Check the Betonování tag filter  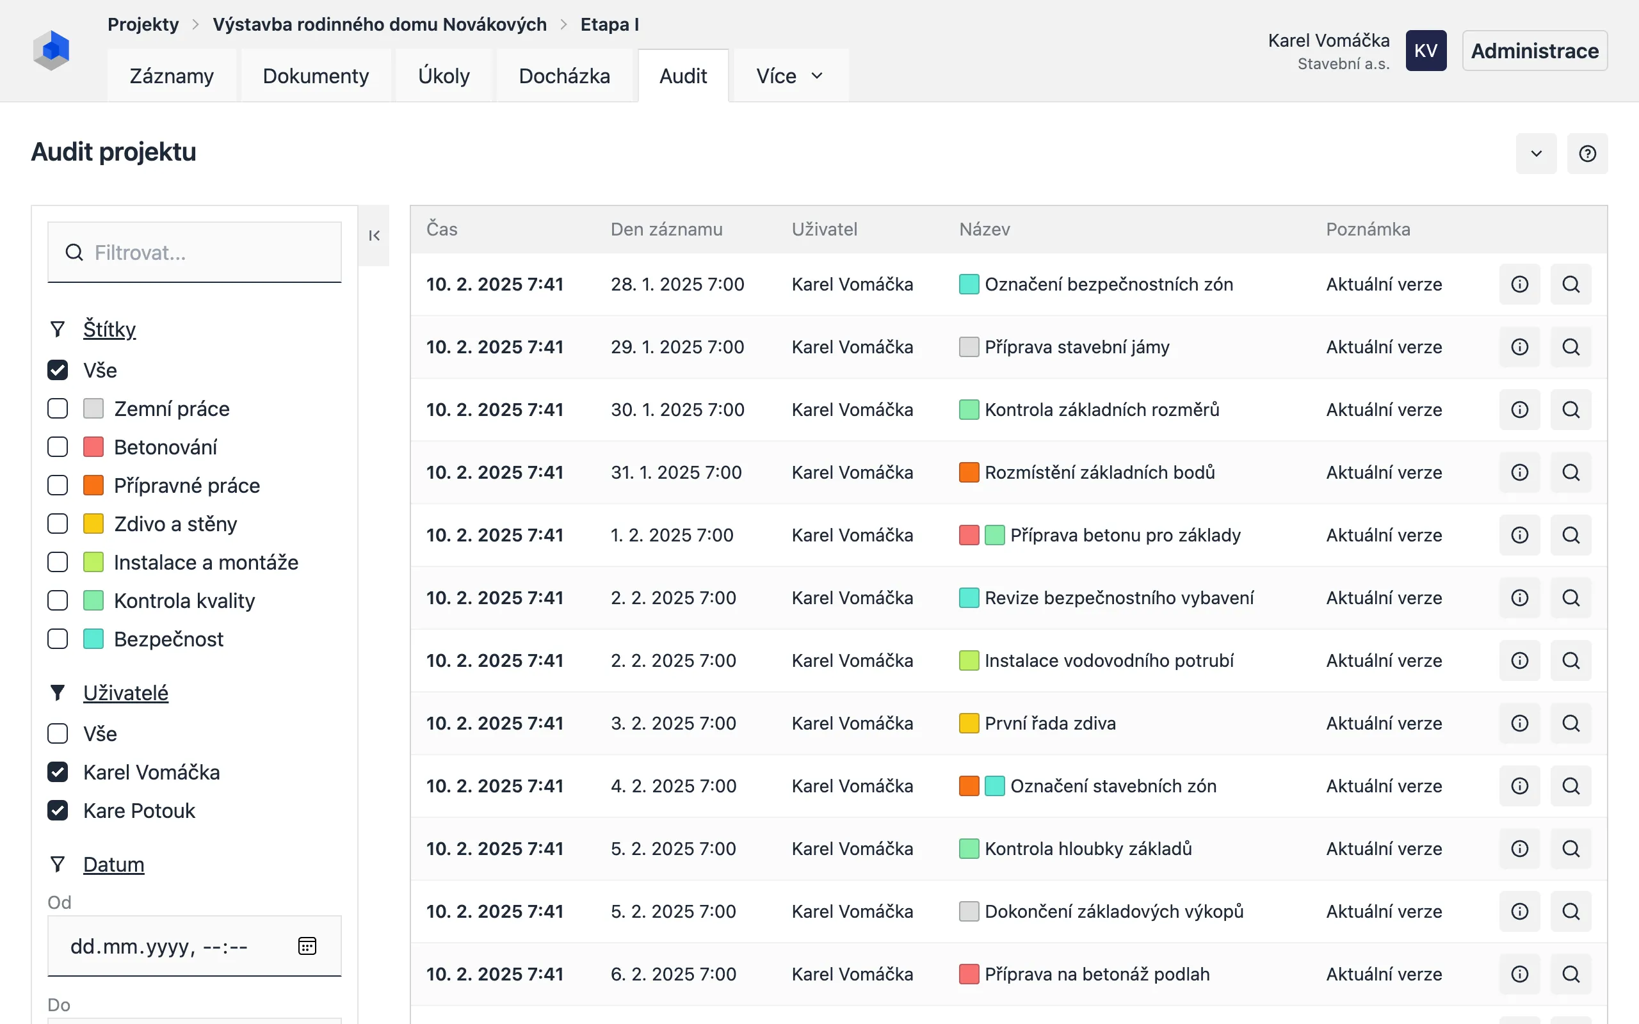pyautogui.click(x=58, y=447)
